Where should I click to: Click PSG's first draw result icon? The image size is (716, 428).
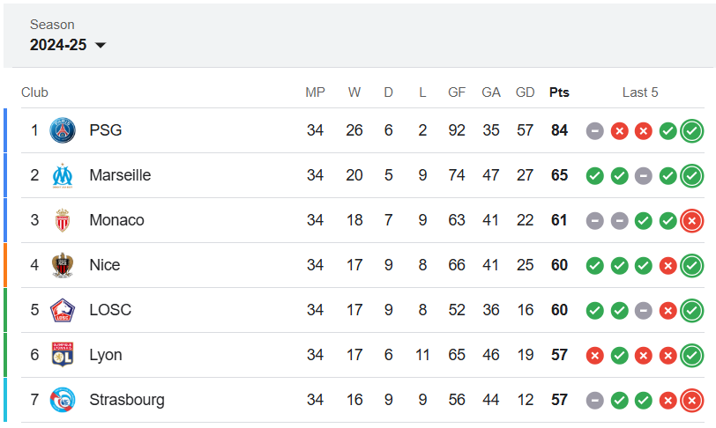tap(595, 131)
